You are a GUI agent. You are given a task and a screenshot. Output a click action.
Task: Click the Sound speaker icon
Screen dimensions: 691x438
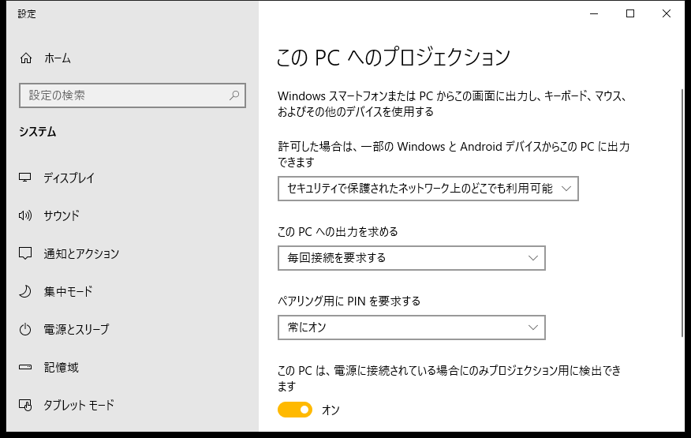25,215
